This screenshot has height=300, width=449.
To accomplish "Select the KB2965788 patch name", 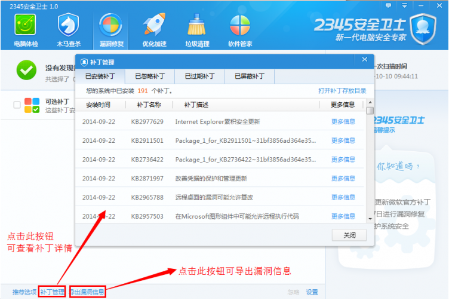I will click(x=147, y=197).
